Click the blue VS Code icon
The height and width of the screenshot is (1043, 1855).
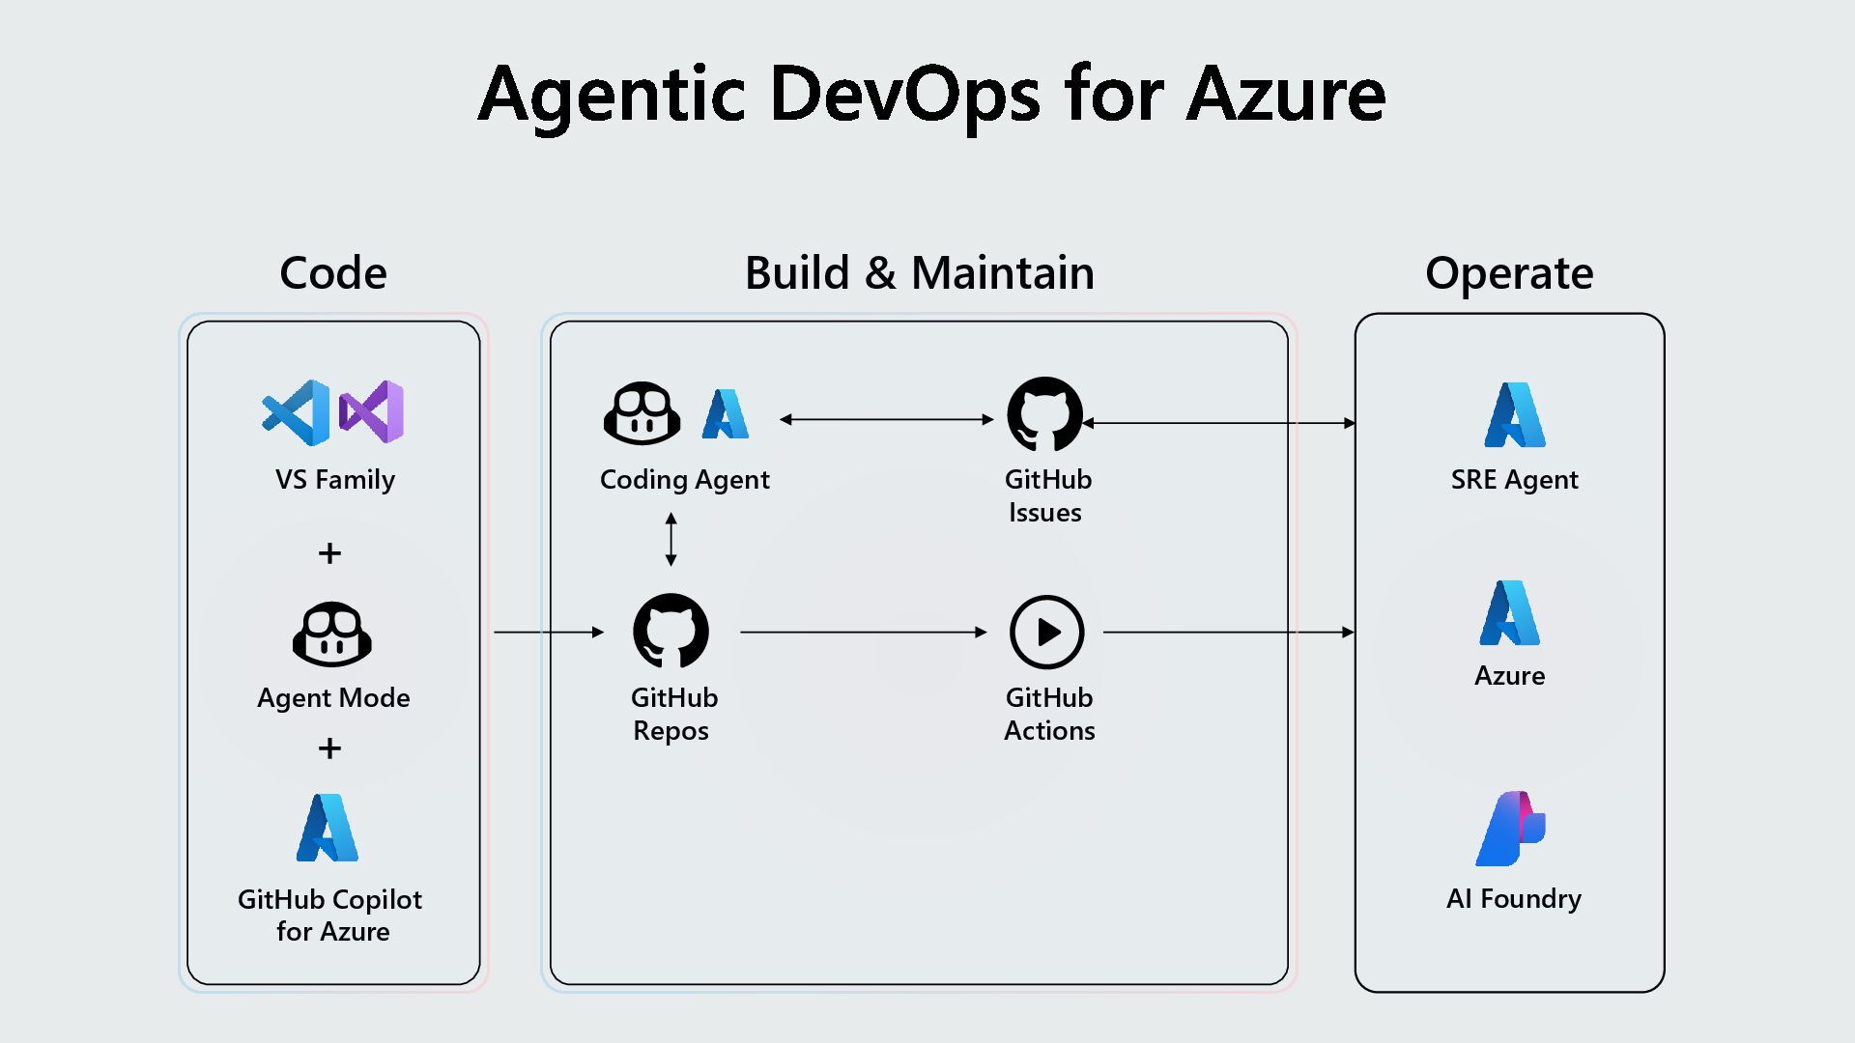pos(295,412)
